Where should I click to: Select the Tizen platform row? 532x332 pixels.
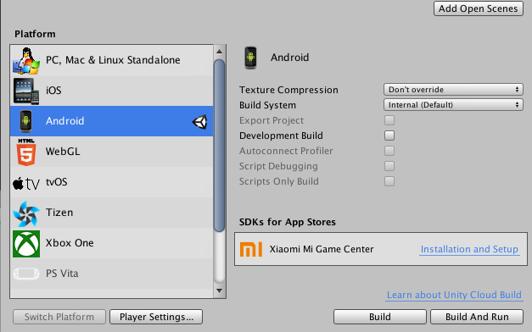click(x=112, y=213)
